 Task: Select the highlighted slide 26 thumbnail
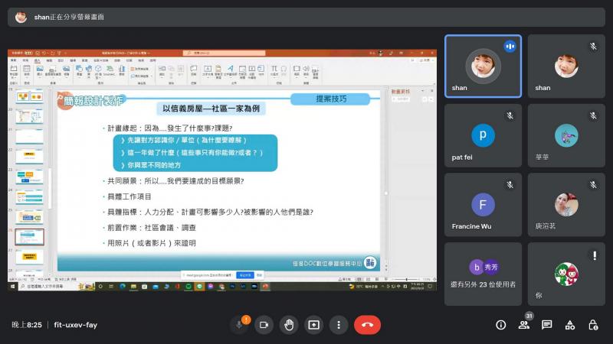pyautogui.click(x=29, y=237)
